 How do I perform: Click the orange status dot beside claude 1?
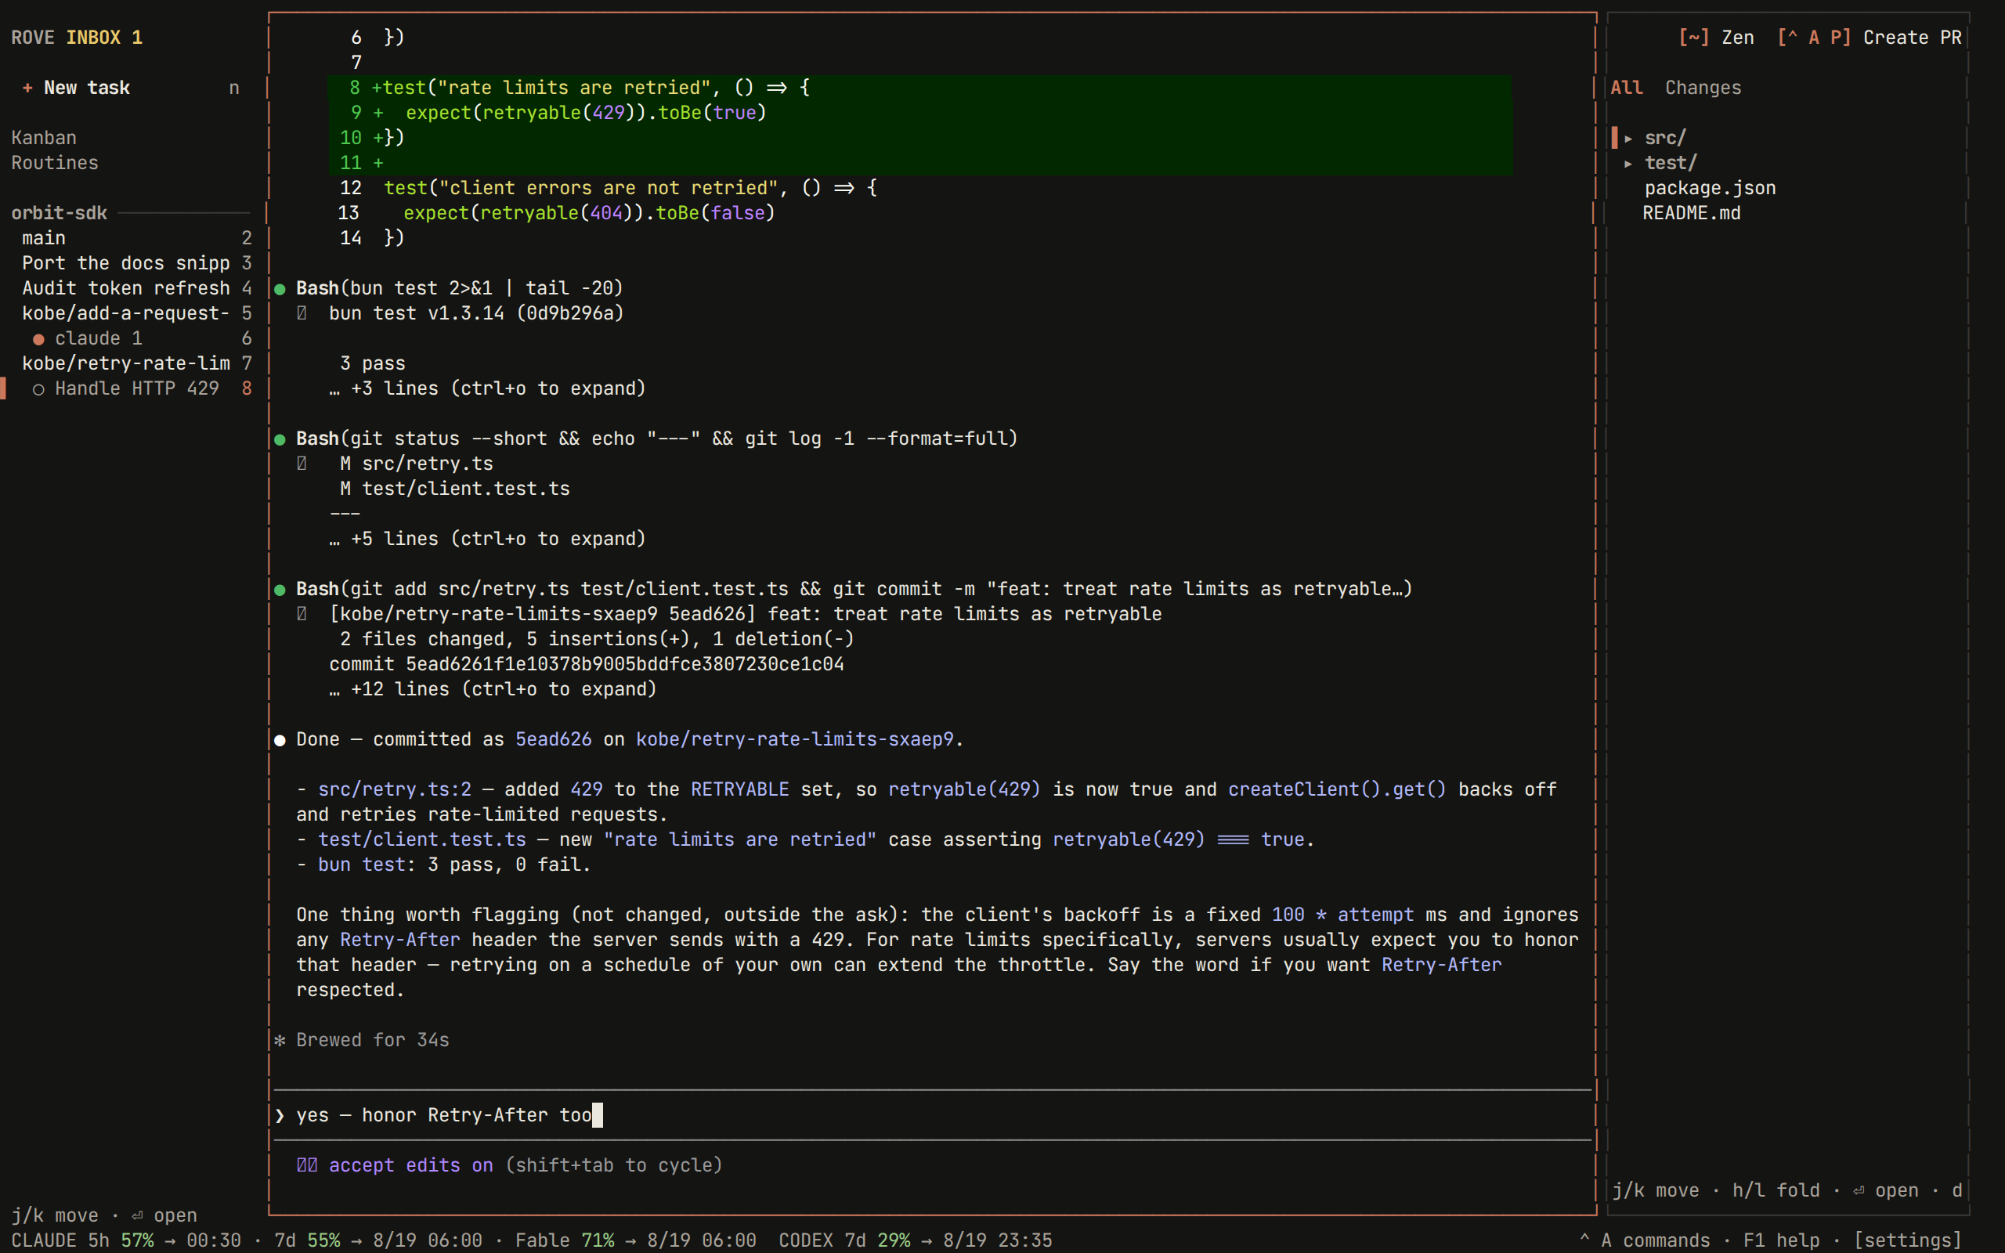(x=38, y=339)
